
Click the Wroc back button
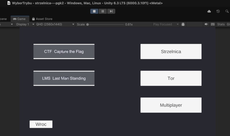coord(41,124)
